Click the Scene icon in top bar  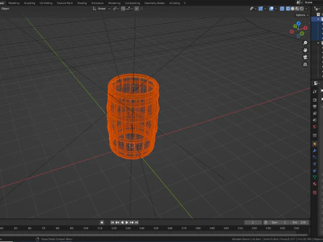(x=299, y=2)
